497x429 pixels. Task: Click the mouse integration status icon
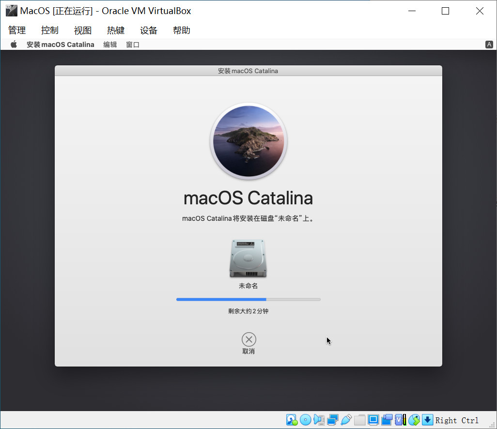click(414, 420)
